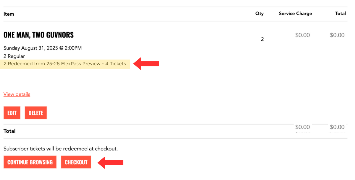Click the Edit button
355x180 pixels.
click(x=12, y=113)
